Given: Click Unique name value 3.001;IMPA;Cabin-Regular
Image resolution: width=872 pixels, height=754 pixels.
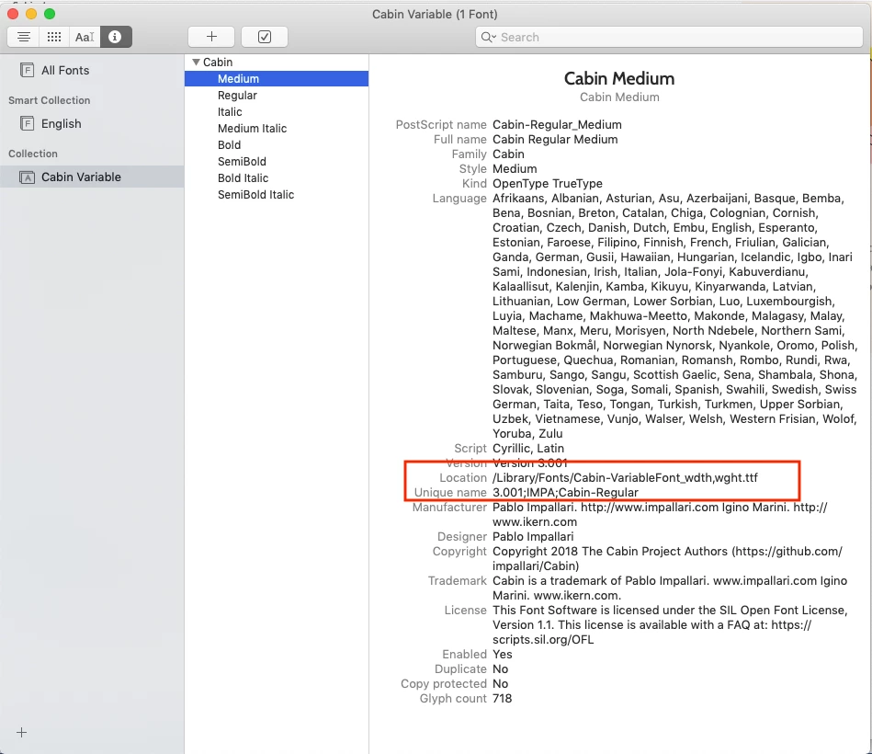Looking at the screenshot, I should tap(565, 493).
